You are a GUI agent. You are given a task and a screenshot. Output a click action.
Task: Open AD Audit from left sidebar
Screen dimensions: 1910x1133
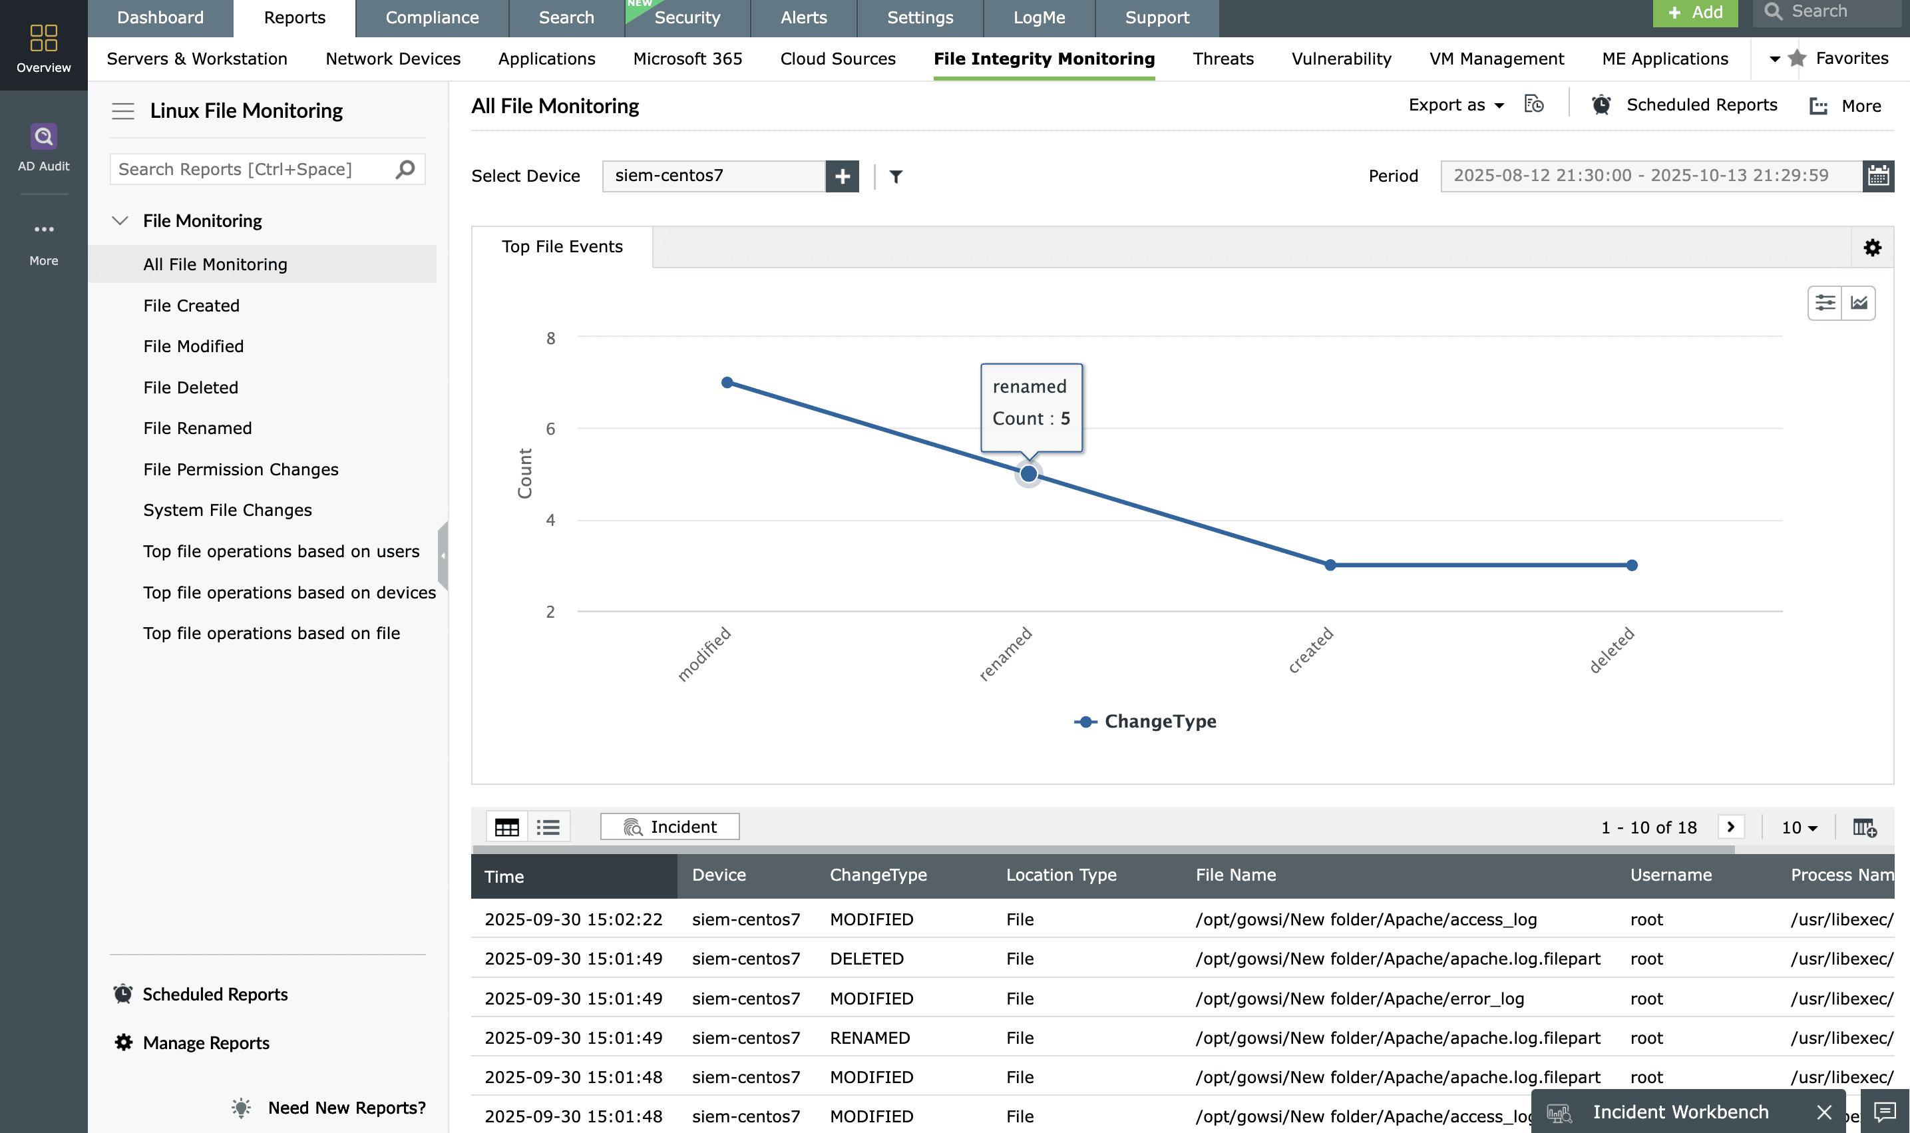(x=43, y=147)
